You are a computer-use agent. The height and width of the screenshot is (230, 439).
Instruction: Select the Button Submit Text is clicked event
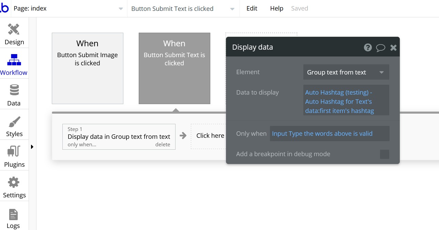pyautogui.click(x=175, y=68)
